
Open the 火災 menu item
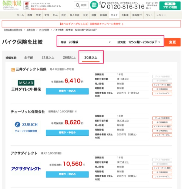85,15
